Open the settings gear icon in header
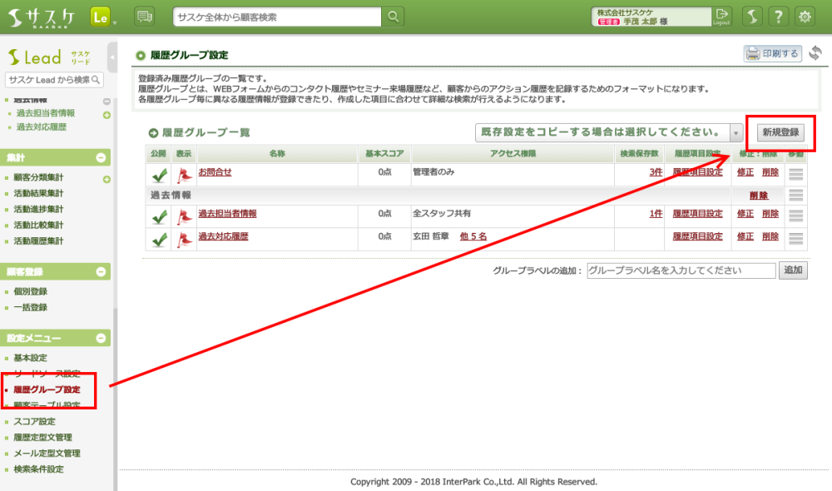This screenshot has height=491, width=832. pos(805,17)
